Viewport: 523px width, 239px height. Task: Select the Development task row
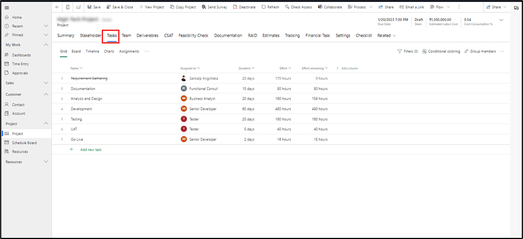[81, 109]
